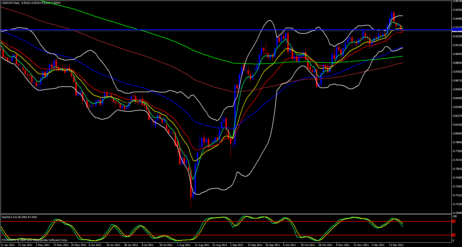The image size is (462, 247).
Task: Click the 20 Jul 2011 date label
Action: click(166, 245)
